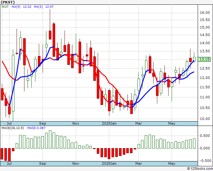Click the current price tag 13.15
The width and height of the screenshot is (213, 171).
point(204,60)
